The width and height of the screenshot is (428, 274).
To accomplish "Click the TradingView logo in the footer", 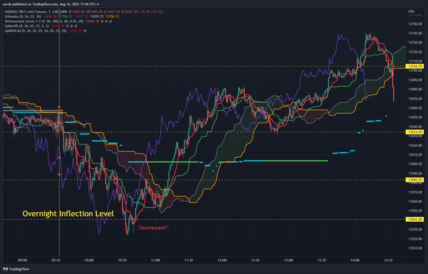I will click(x=16, y=269).
